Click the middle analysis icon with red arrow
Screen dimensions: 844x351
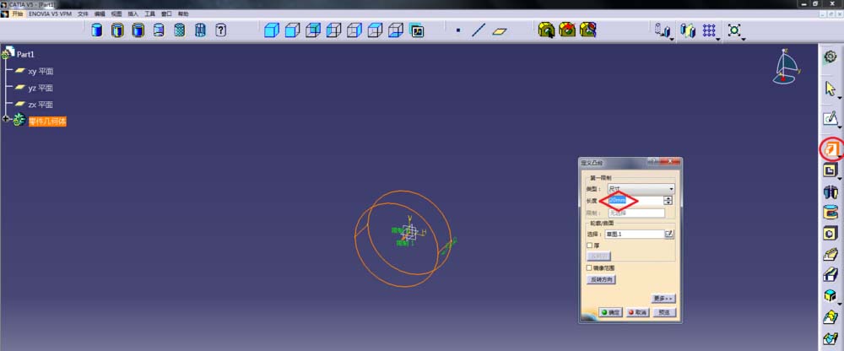tap(567, 30)
